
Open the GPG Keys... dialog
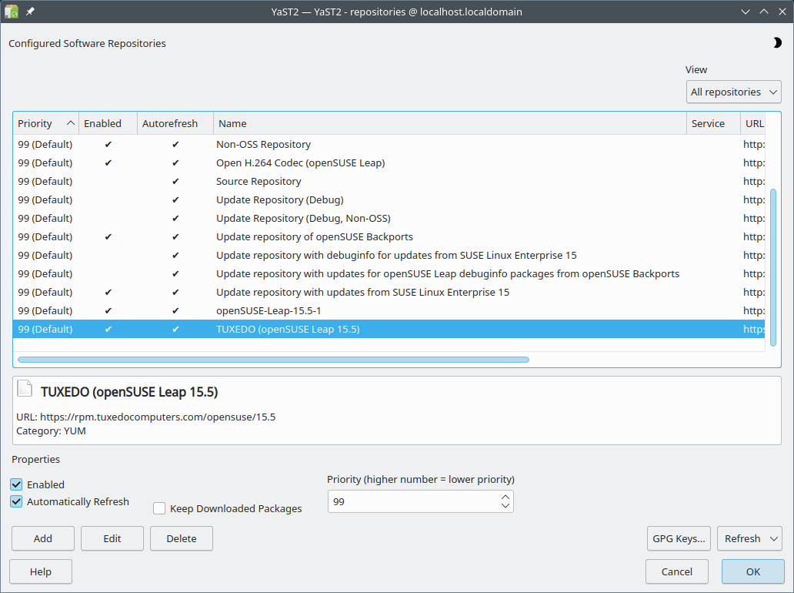pyautogui.click(x=679, y=538)
